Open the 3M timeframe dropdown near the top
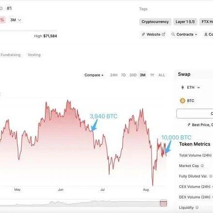The width and height of the screenshot is (213, 213). 15,20
